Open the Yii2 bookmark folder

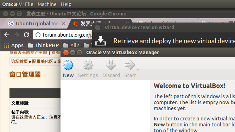71,45
